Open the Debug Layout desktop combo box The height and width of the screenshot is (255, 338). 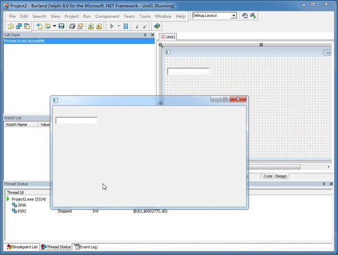click(215, 16)
